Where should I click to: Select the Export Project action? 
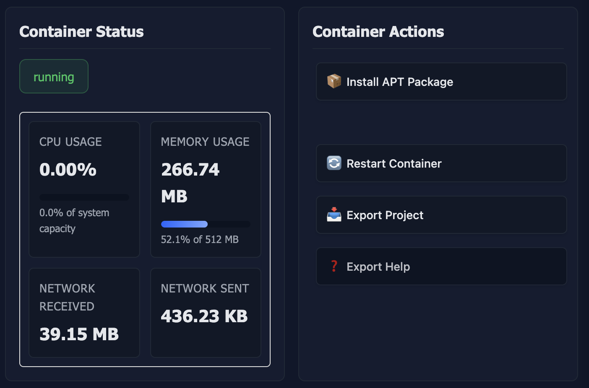pyautogui.click(x=441, y=215)
